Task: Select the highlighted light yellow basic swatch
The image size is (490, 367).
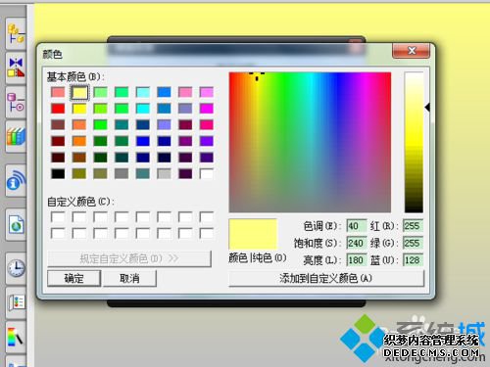Action: click(x=79, y=92)
